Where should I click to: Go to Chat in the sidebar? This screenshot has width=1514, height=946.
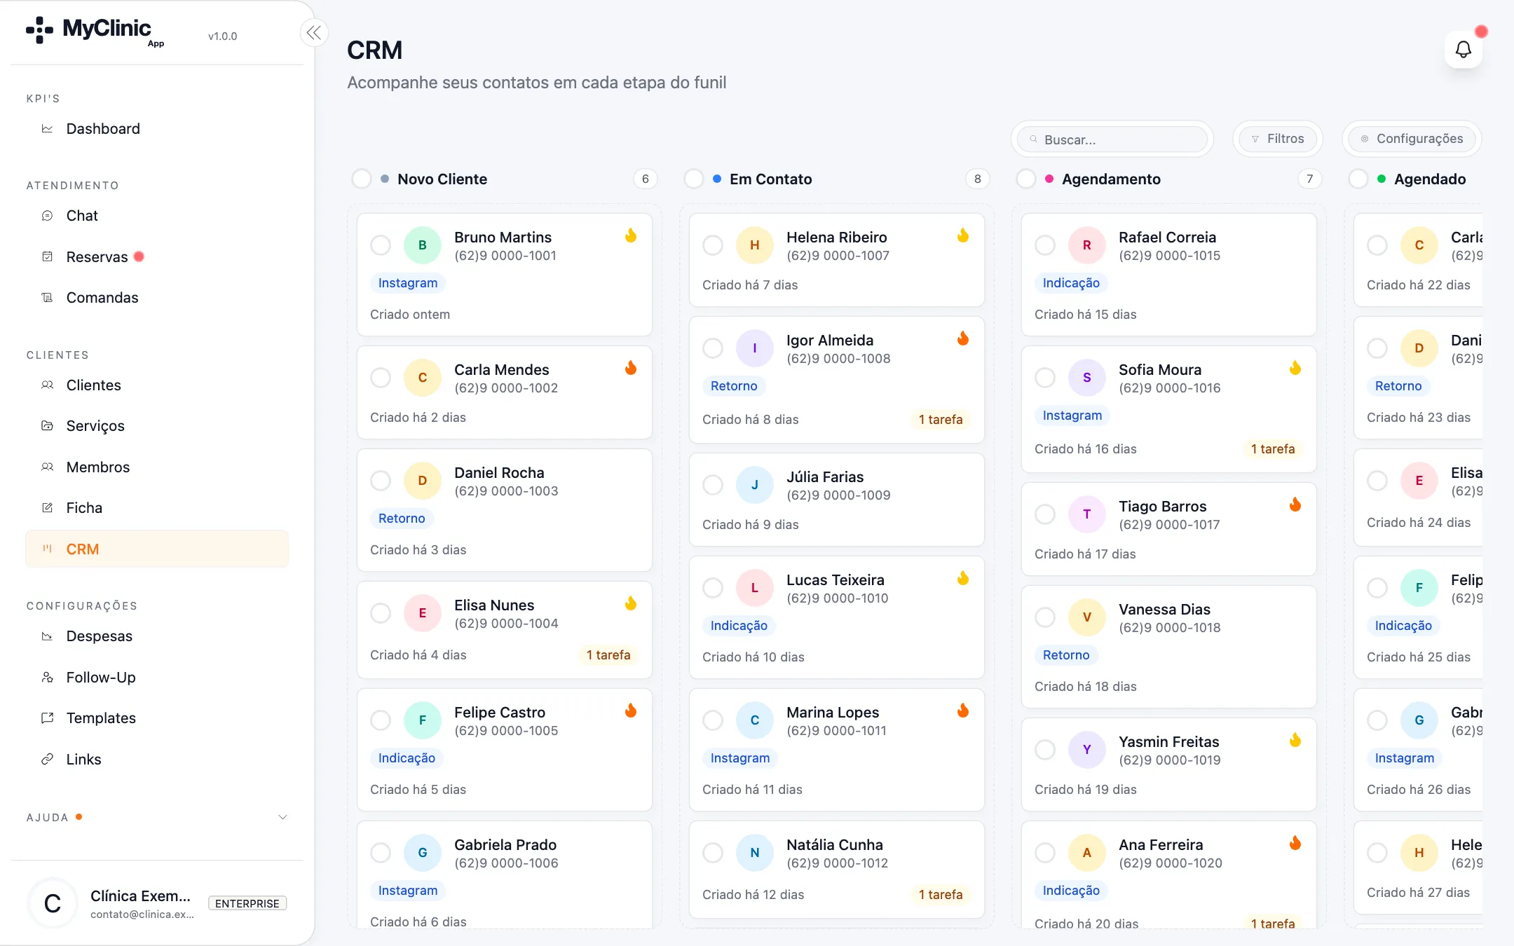[x=157, y=215]
